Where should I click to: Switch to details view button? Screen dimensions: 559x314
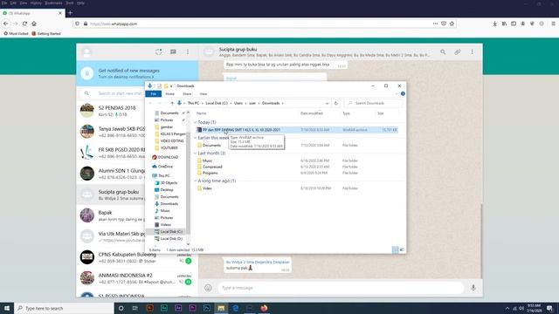395,249
